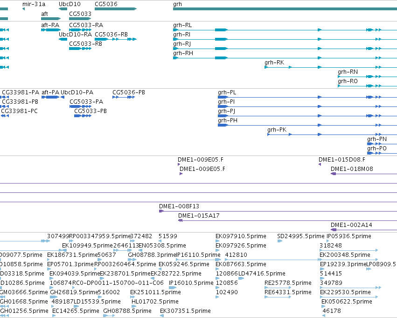Screen dimensions: 397x318
Task: Open transcript aft-RA
Action: coord(50,25)
